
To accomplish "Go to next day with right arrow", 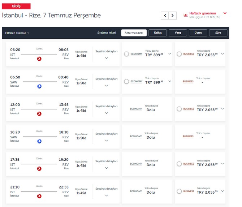I will point(173,16).
